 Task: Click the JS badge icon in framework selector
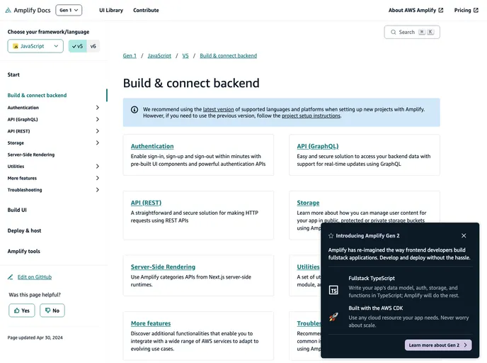(16, 46)
